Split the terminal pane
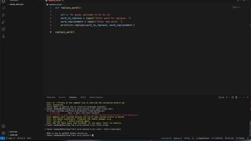251x141 pixels. (x=233, y=98)
